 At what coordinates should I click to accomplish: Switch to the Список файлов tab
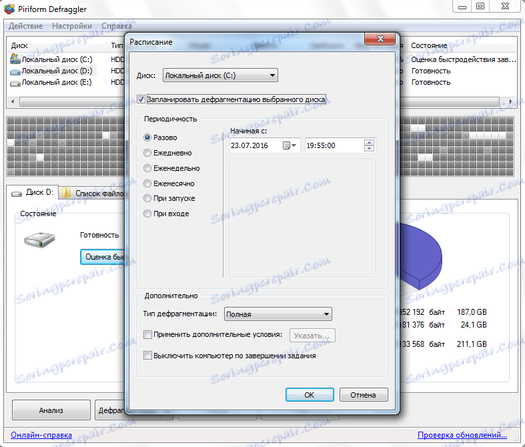point(93,193)
